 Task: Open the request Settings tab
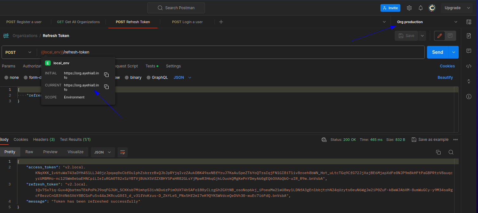coord(173,66)
